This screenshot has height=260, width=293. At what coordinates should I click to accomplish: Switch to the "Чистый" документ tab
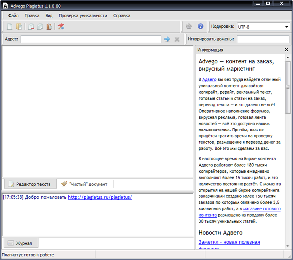85,184
